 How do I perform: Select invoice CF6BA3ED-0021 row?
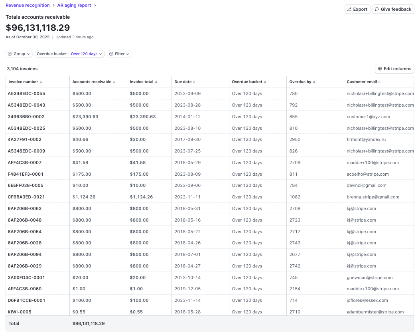(26, 197)
